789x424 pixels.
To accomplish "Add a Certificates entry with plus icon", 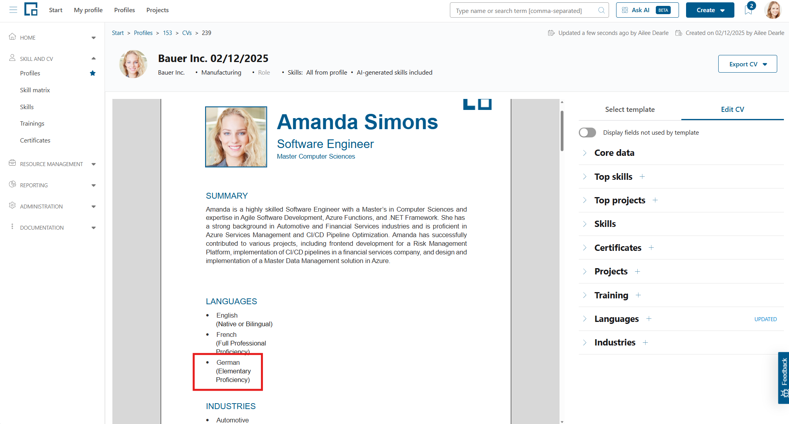I will [651, 248].
